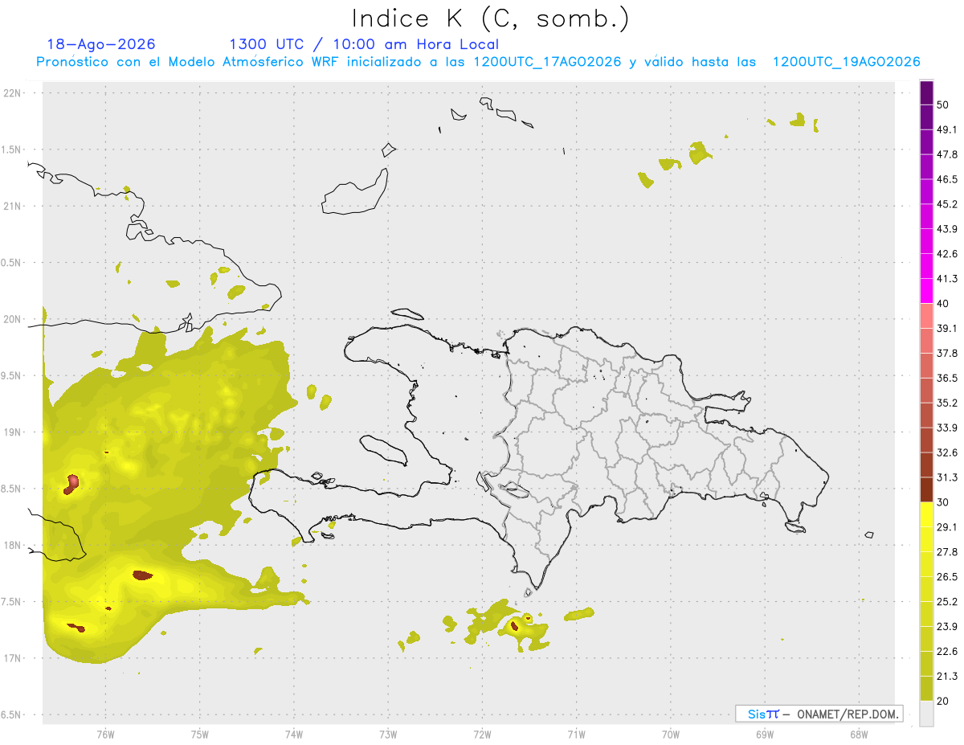Click the colorbar label "27.8"
This screenshot has height=745, width=964.
pyautogui.click(x=947, y=553)
